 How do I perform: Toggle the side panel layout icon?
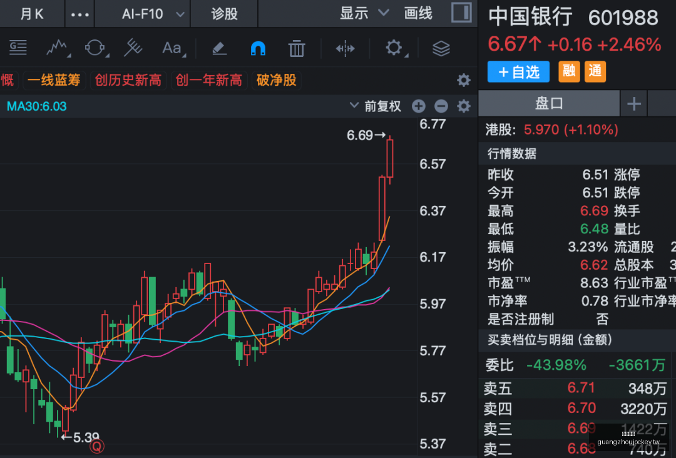click(461, 13)
